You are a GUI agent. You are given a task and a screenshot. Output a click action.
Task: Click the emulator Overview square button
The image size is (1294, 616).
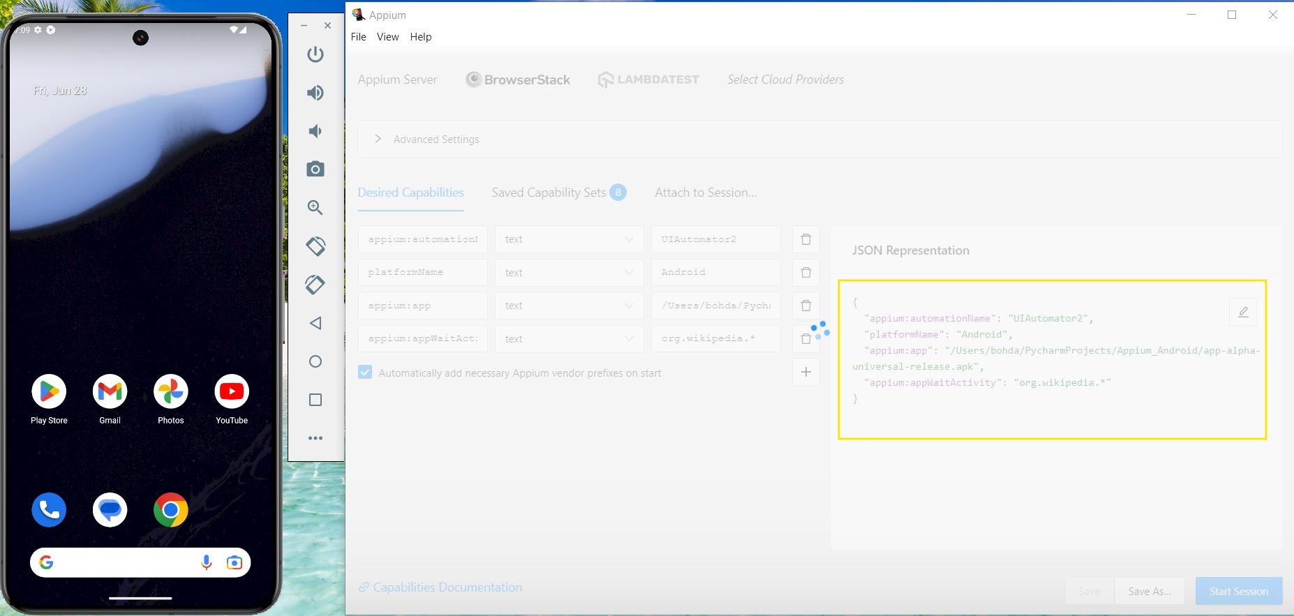(315, 400)
